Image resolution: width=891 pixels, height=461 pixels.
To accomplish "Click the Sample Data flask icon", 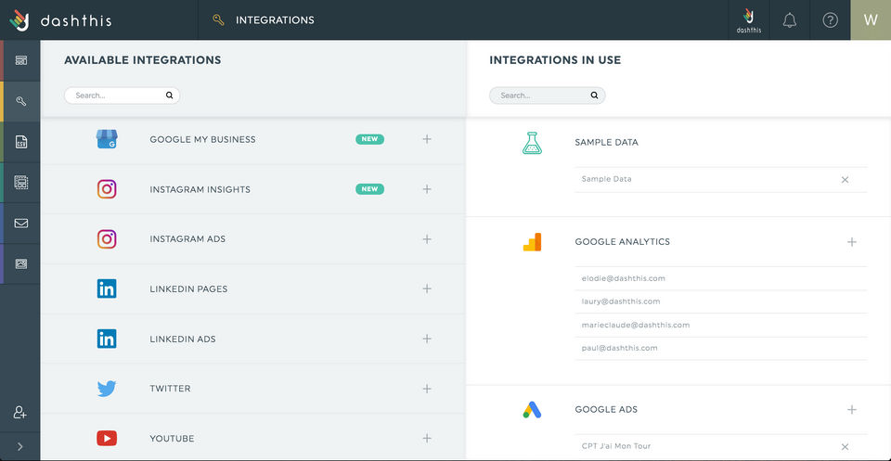I will click(x=532, y=143).
